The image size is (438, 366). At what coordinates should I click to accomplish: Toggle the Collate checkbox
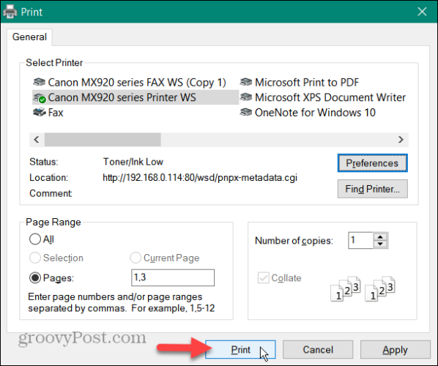pyautogui.click(x=264, y=277)
